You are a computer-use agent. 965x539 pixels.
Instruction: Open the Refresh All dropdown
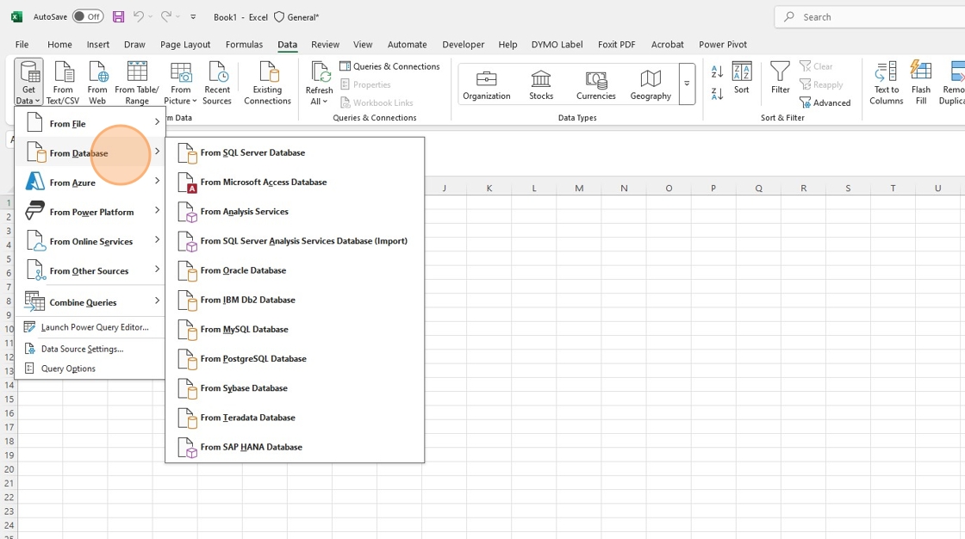tap(319, 102)
